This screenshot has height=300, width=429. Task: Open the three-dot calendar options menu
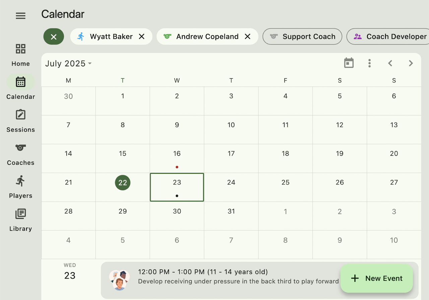pyautogui.click(x=369, y=63)
